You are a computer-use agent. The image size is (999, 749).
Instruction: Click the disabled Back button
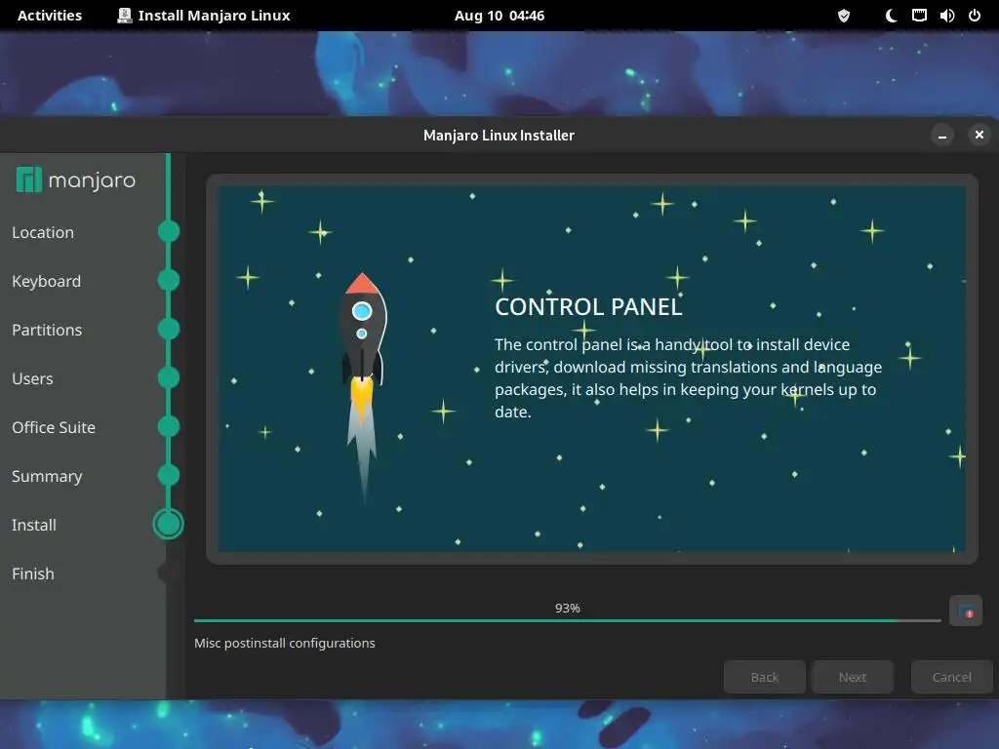click(x=765, y=677)
